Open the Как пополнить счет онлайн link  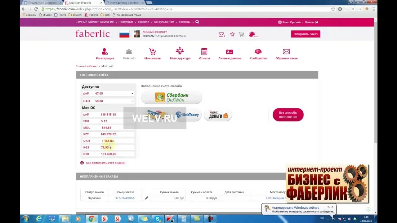106,163
